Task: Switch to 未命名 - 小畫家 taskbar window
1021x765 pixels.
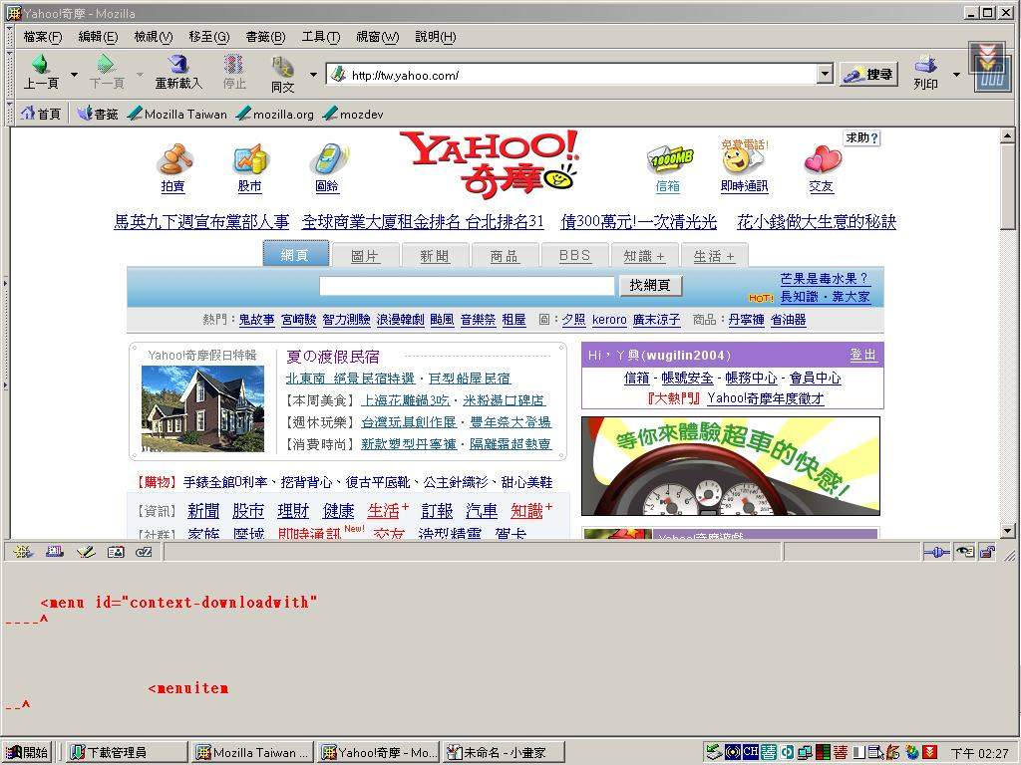Action: (504, 752)
